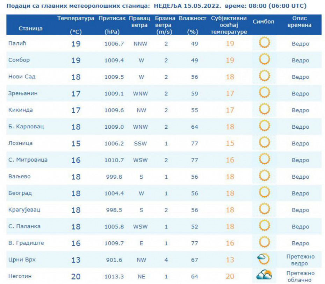The width and height of the screenshot is (325, 284).
Task: Select the station name Крагујевац
Action: 24,210
